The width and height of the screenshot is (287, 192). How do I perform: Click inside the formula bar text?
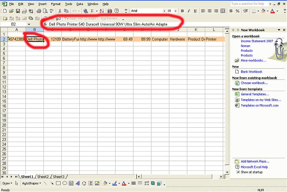pyautogui.click(x=108, y=24)
